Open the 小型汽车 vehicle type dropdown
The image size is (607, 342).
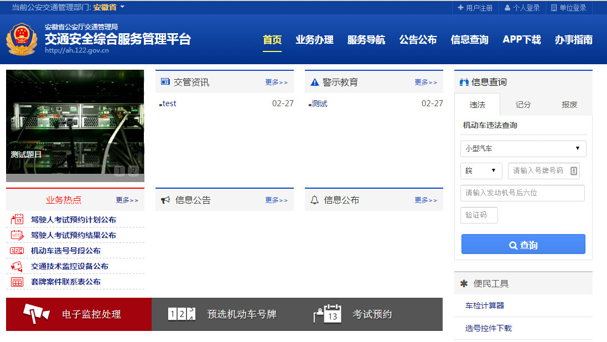tap(523, 148)
